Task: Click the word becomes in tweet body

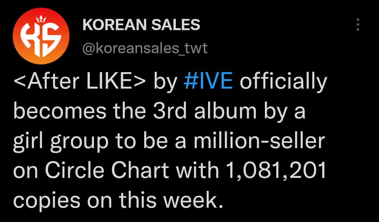Action: (60, 111)
